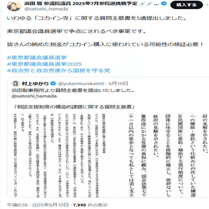
Task: Open Satoshi Hamada's profile avatar
Action: [x=14, y=6]
